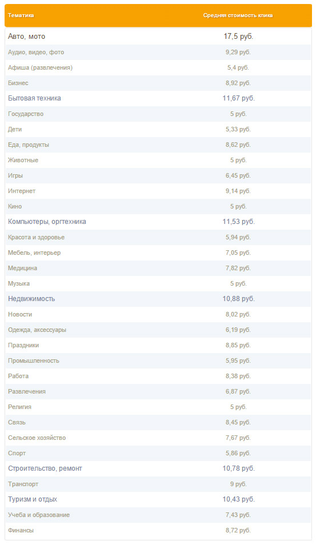The height and width of the screenshot is (545, 316).
Task: Click the 17,5 руб. price value
Action: click(238, 37)
